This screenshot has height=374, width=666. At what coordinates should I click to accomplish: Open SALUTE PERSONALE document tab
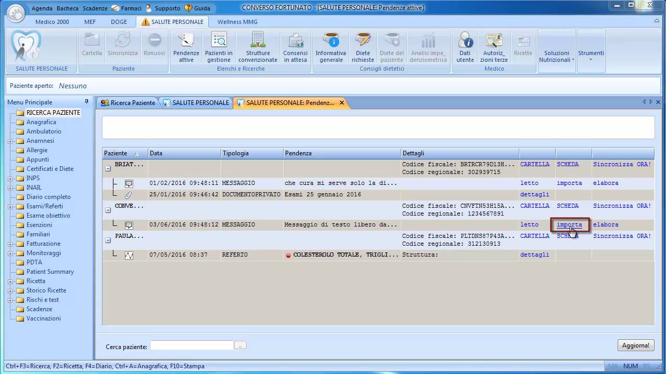click(x=196, y=103)
